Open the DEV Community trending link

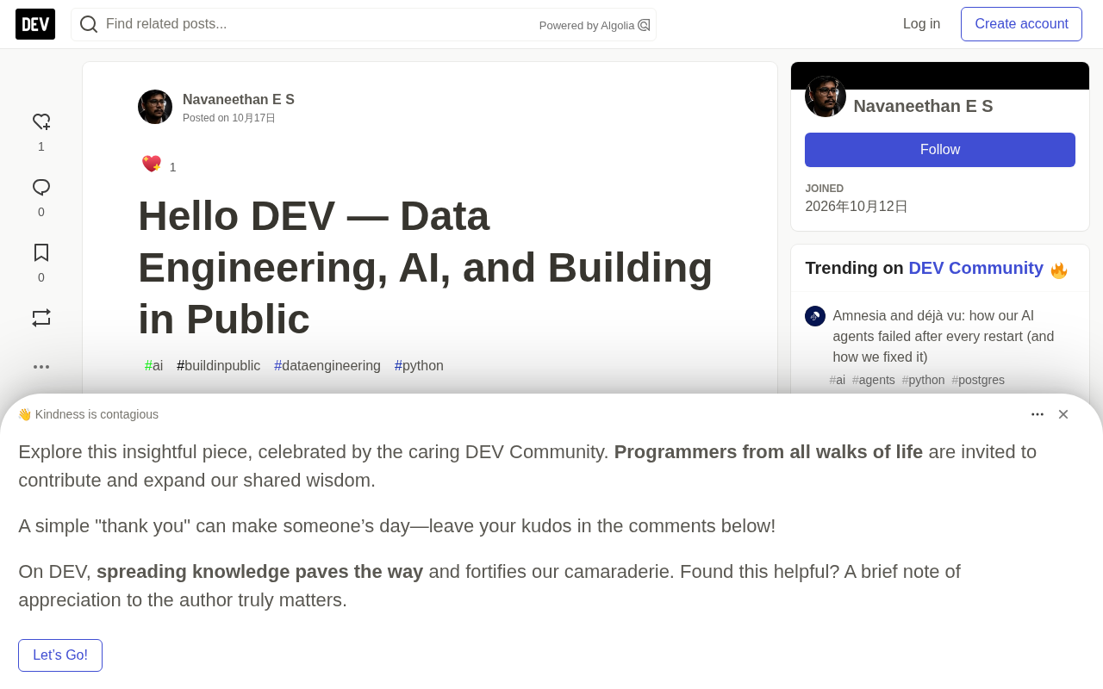pos(976,268)
